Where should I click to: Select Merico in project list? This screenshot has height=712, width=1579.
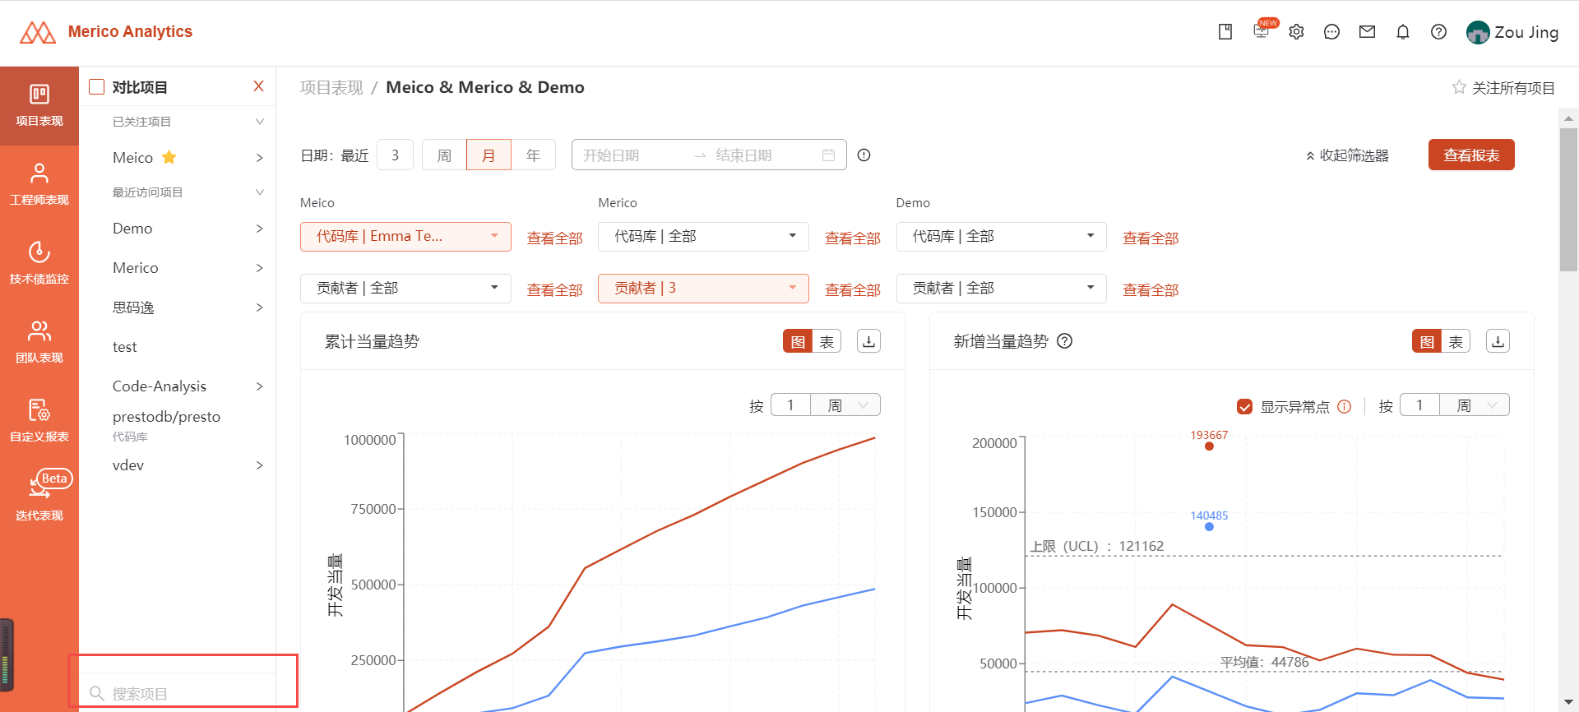(136, 268)
